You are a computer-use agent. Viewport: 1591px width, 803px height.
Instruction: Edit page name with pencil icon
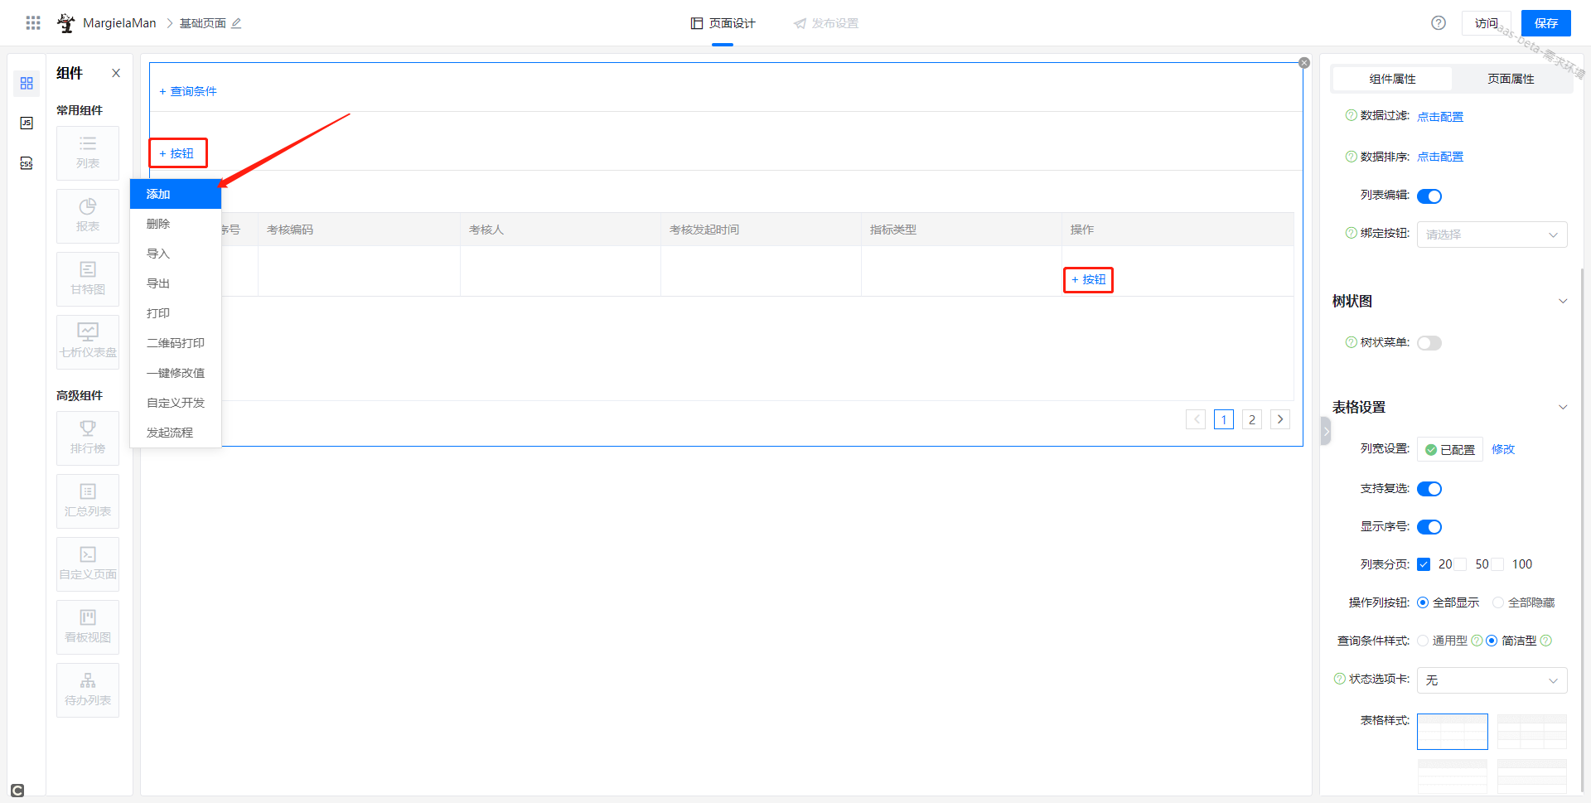[x=236, y=23]
